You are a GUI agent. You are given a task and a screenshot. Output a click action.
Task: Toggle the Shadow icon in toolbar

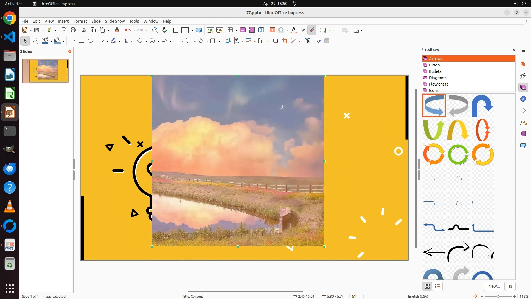pyautogui.click(x=275, y=41)
